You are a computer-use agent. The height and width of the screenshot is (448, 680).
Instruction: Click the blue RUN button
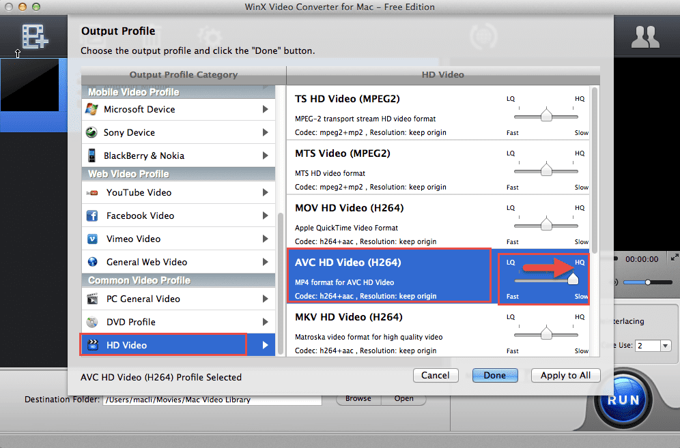pyautogui.click(x=623, y=400)
